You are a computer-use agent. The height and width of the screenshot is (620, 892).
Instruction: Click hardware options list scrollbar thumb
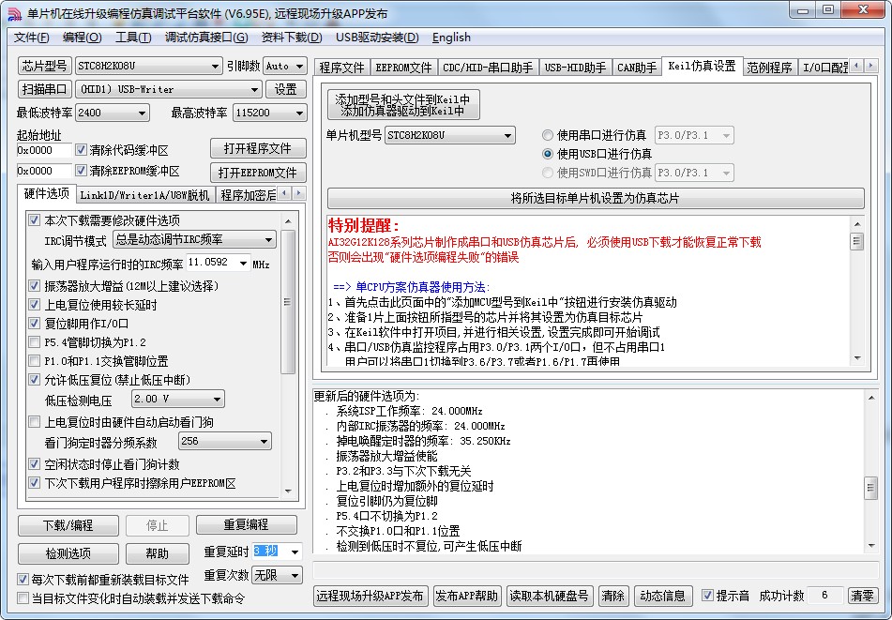click(288, 301)
